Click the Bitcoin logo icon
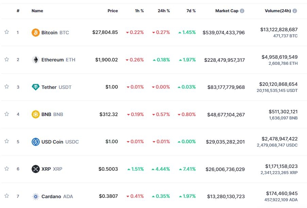The width and height of the screenshot is (307, 208). click(35, 33)
